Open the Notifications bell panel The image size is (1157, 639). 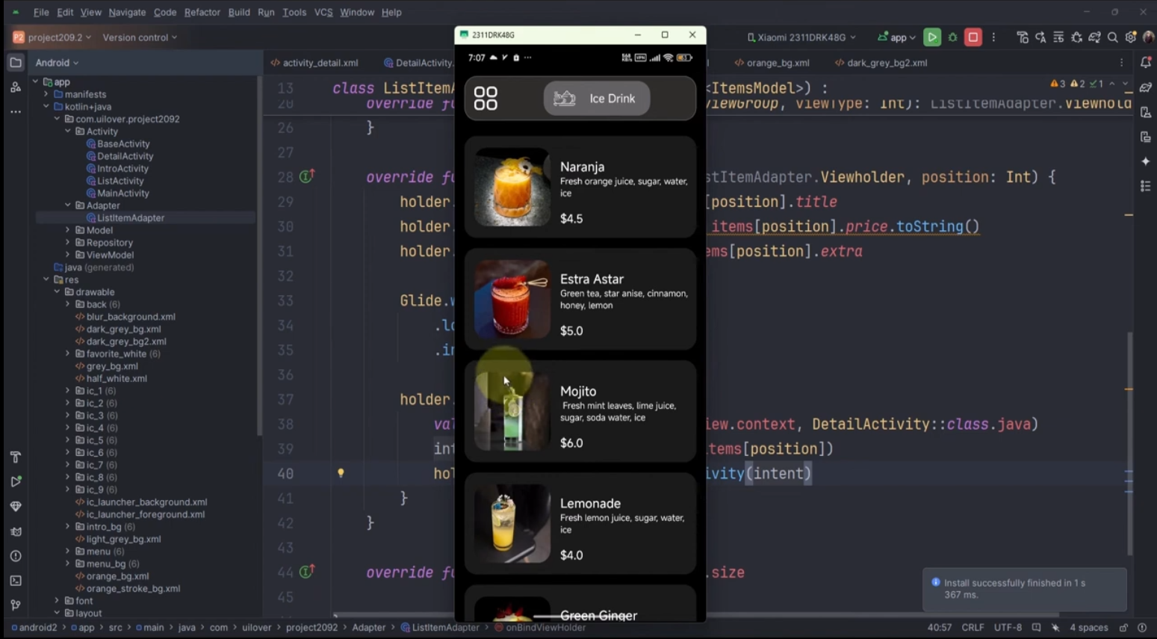pyautogui.click(x=1146, y=63)
